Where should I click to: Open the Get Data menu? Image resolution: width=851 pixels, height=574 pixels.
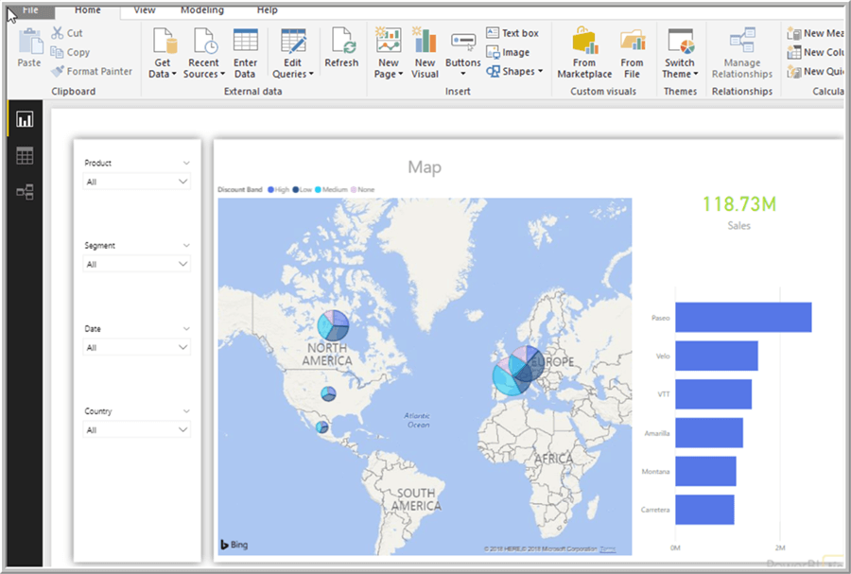pyautogui.click(x=163, y=53)
